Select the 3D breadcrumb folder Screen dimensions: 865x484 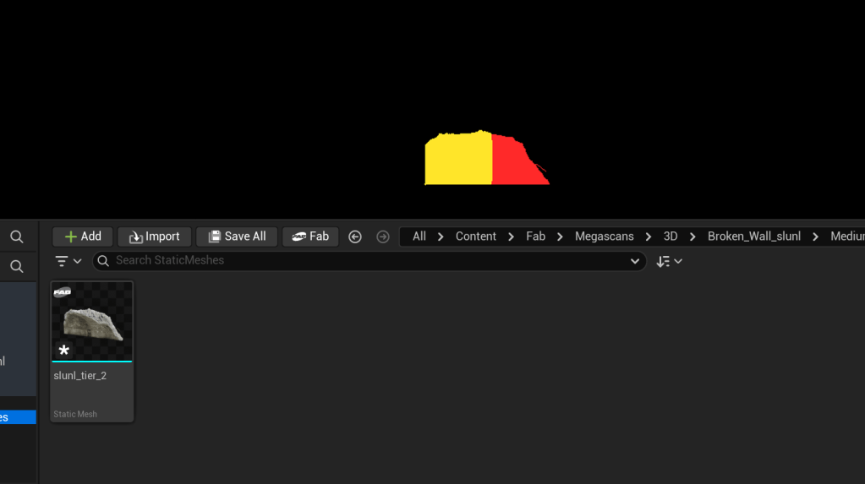click(x=671, y=237)
